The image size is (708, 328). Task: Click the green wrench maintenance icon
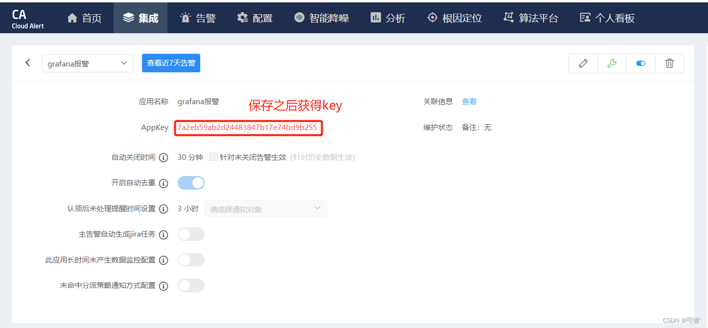pos(612,64)
